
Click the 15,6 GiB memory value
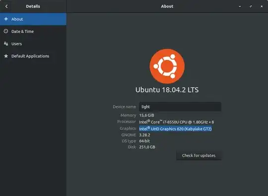pyautogui.click(x=146, y=115)
